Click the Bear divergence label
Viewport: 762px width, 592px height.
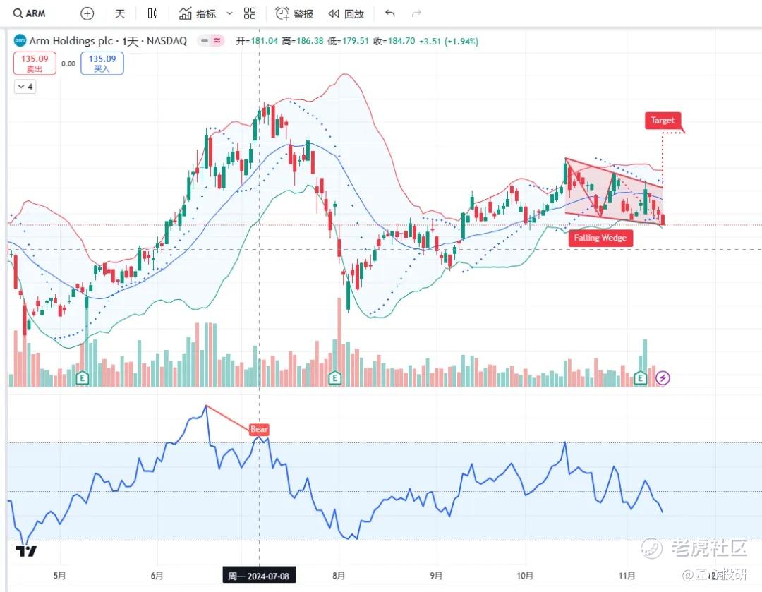(x=259, y=429)
